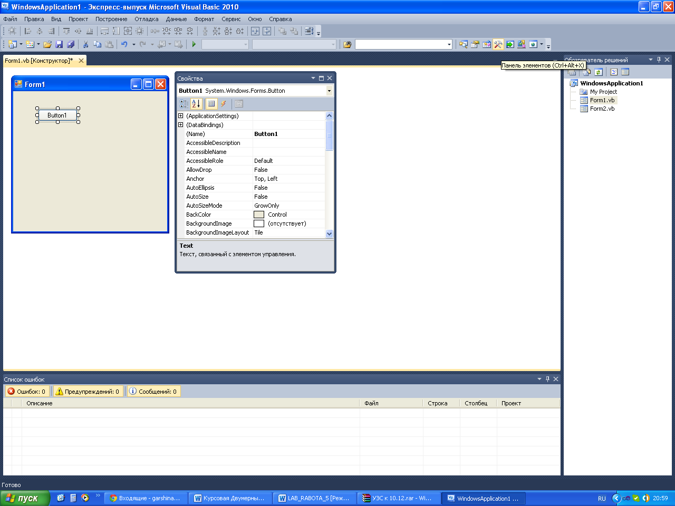This screenshot has width=675, height=506.
Task: Click the Properties grid scroll-down arrow
Action: [330, 233]
